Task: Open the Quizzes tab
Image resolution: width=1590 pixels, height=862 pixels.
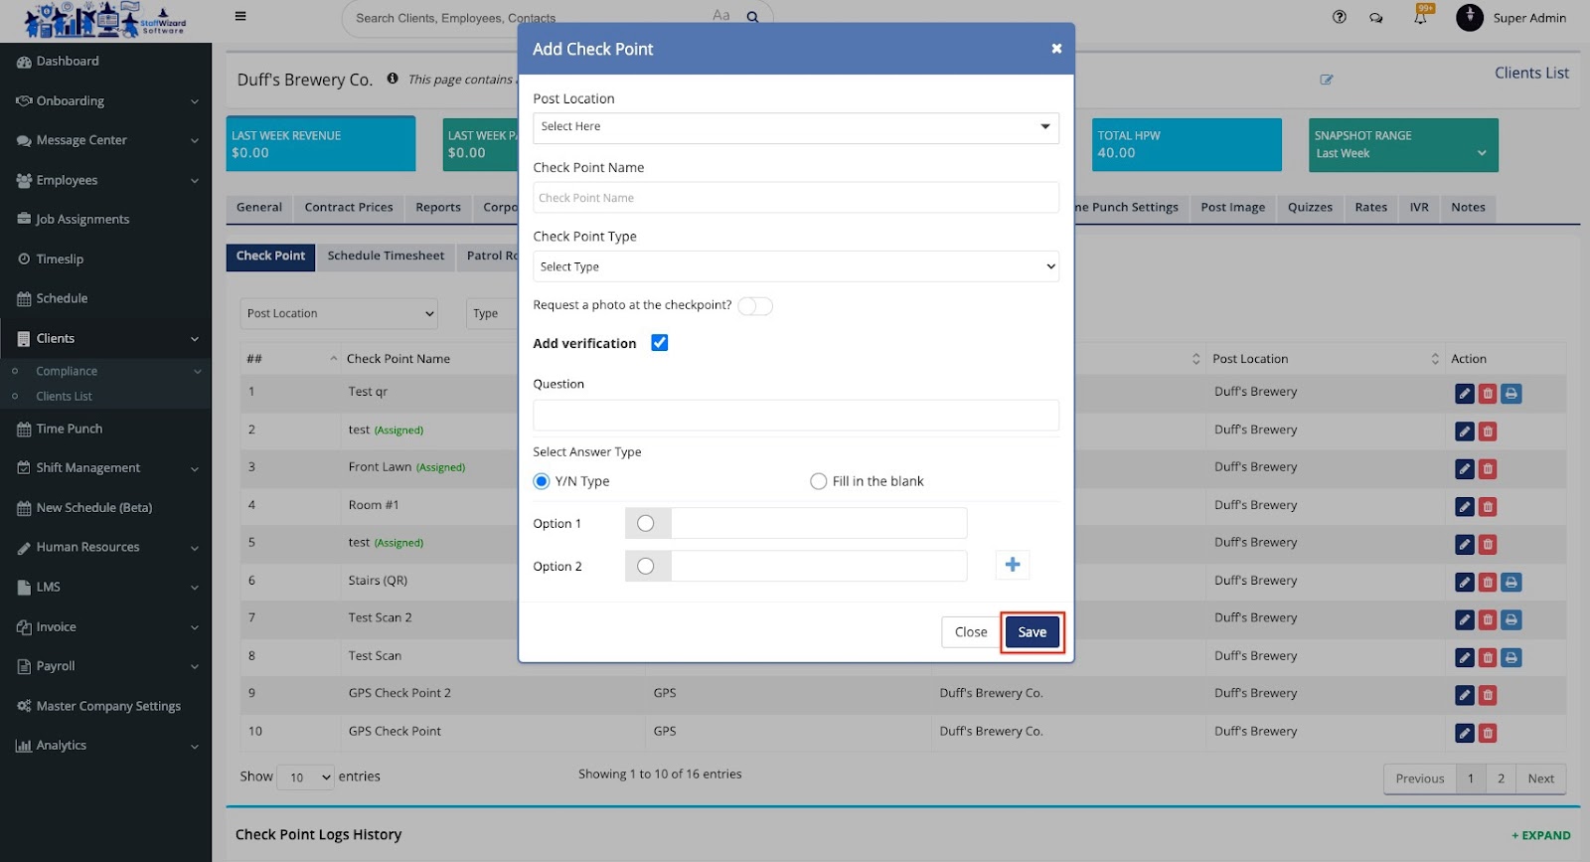Action: [x=1309, y=208]
